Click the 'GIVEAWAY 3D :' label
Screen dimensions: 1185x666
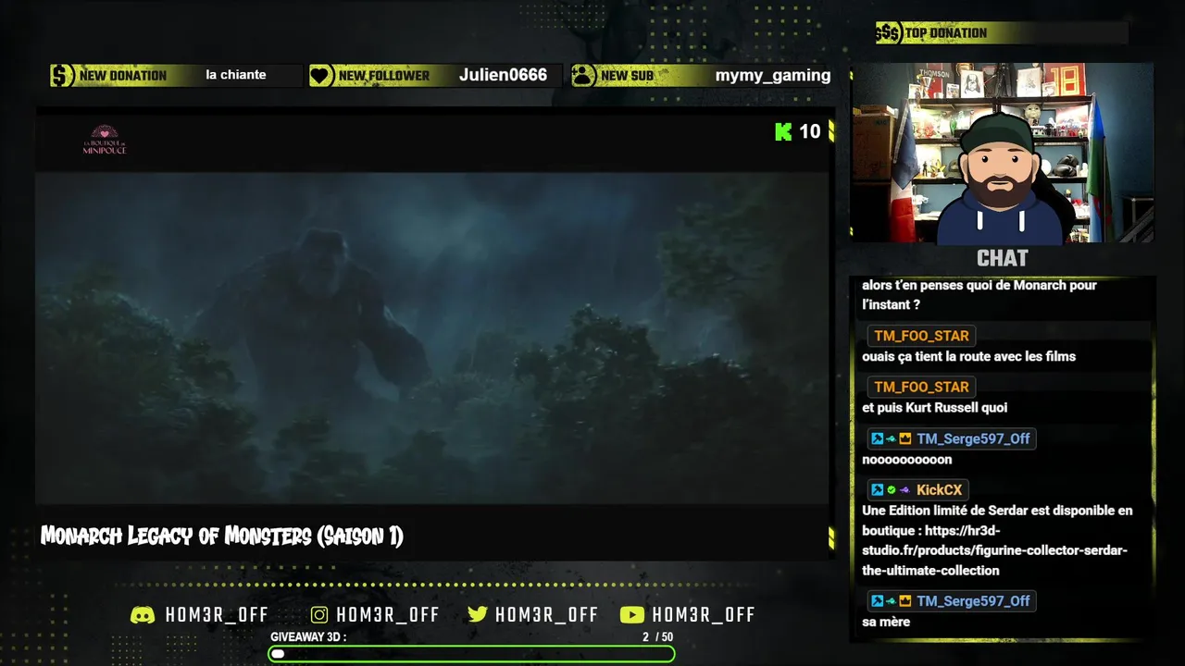point(308,637)
